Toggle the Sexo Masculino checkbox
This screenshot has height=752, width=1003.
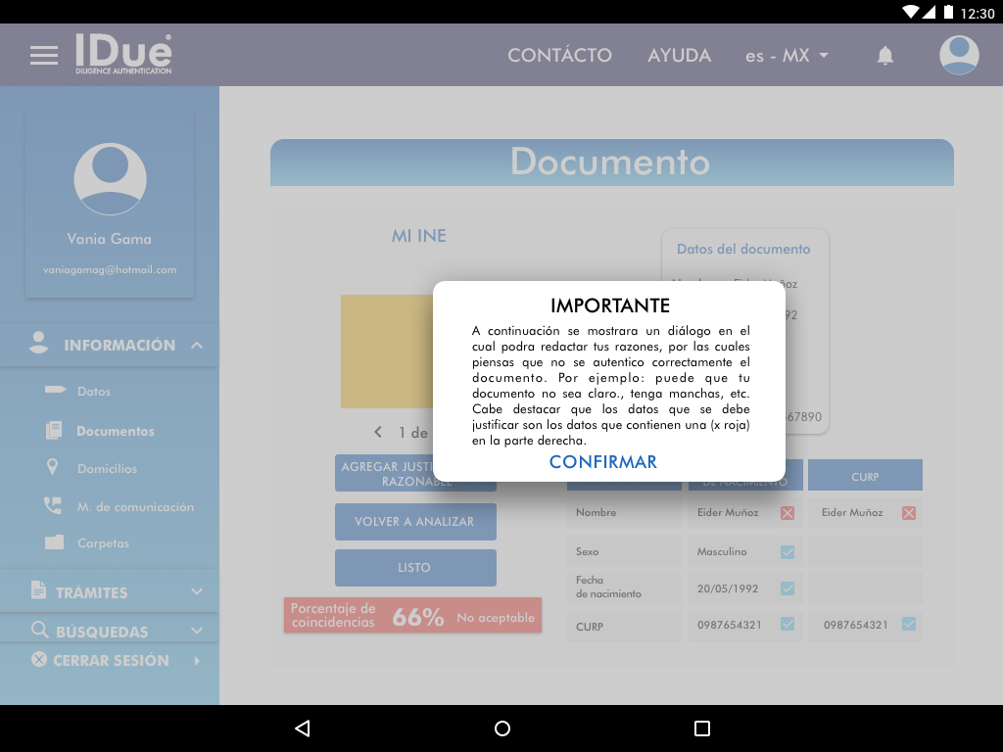coord(788,552)
